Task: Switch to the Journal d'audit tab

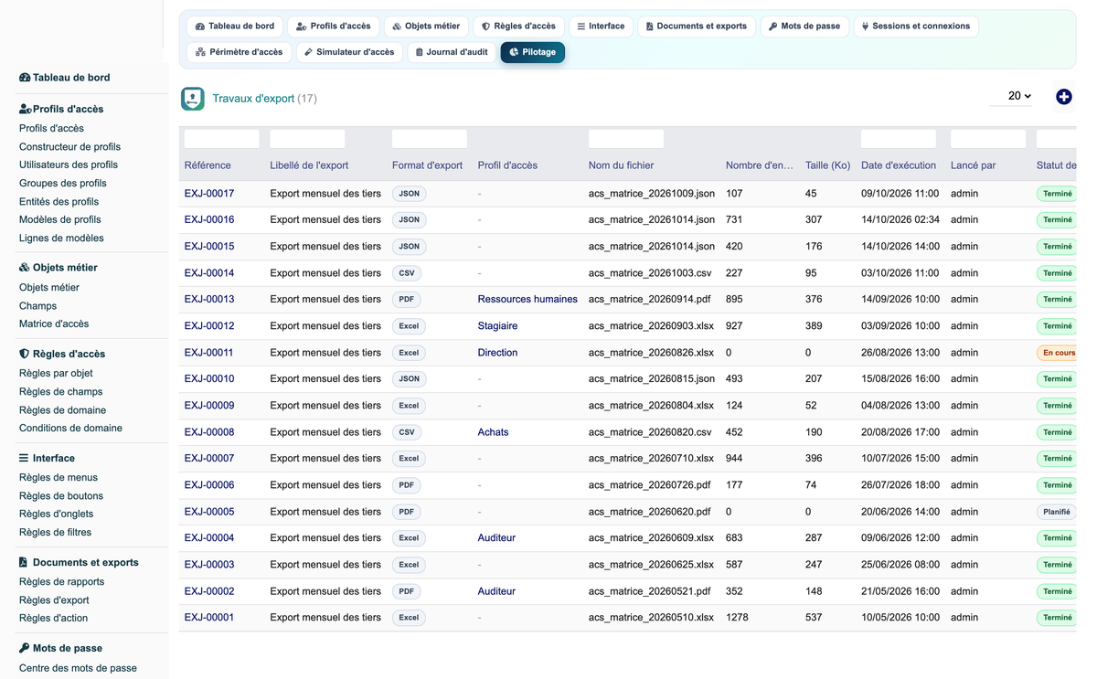Action: [451, 52]
